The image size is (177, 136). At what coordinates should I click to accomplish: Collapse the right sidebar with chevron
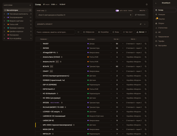[156, 3]
